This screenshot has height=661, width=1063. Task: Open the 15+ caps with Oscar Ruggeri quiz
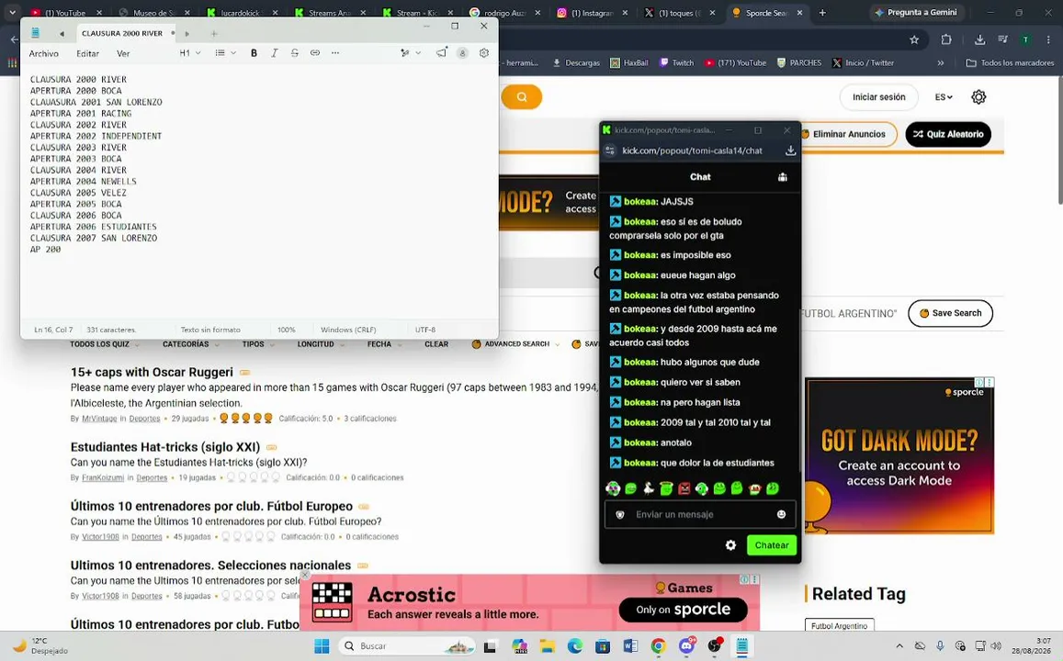pyautogui.click(x=152, y=372)
